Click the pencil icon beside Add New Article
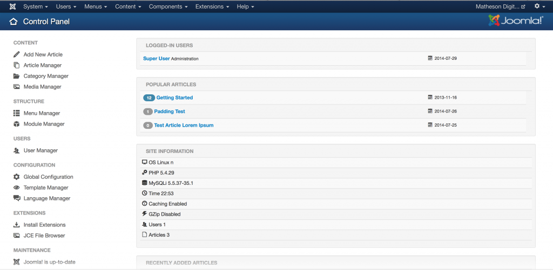The image size is (553, 270). coord(17,54)
